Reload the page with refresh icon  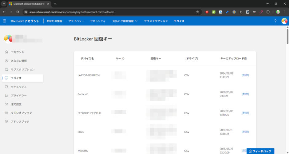18,12
